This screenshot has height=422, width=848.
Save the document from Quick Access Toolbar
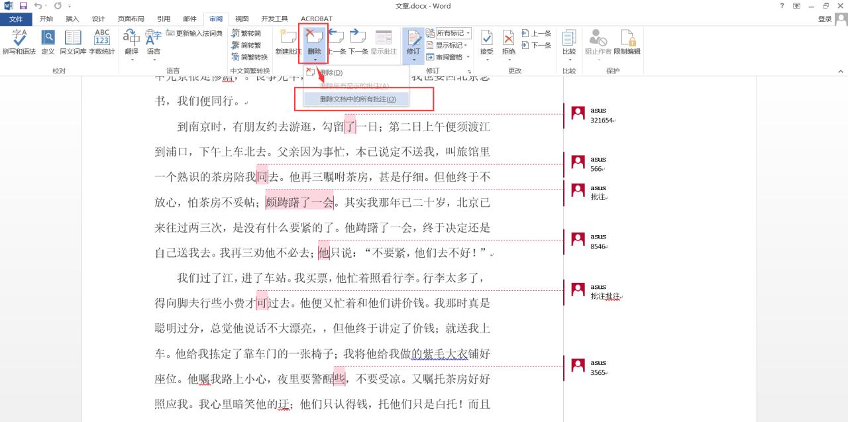23,6
